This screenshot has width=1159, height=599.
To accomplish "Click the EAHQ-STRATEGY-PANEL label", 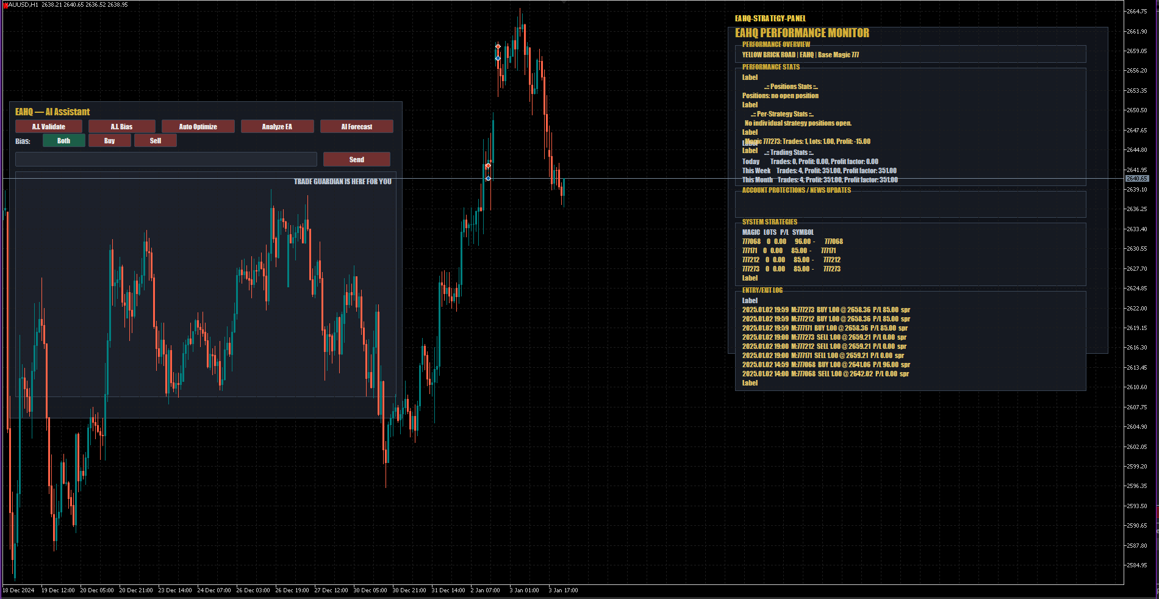I will click(x=770, y=18).
